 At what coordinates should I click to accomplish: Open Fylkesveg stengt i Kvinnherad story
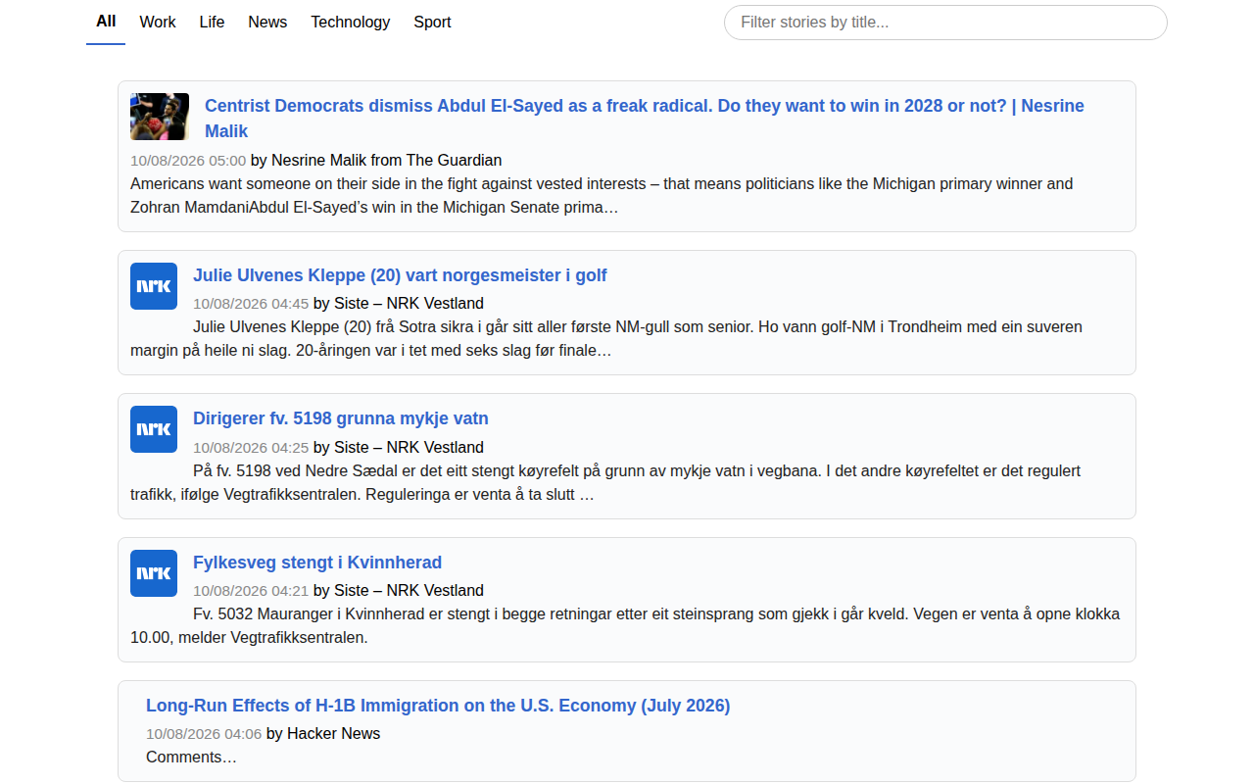click(317, 563)
